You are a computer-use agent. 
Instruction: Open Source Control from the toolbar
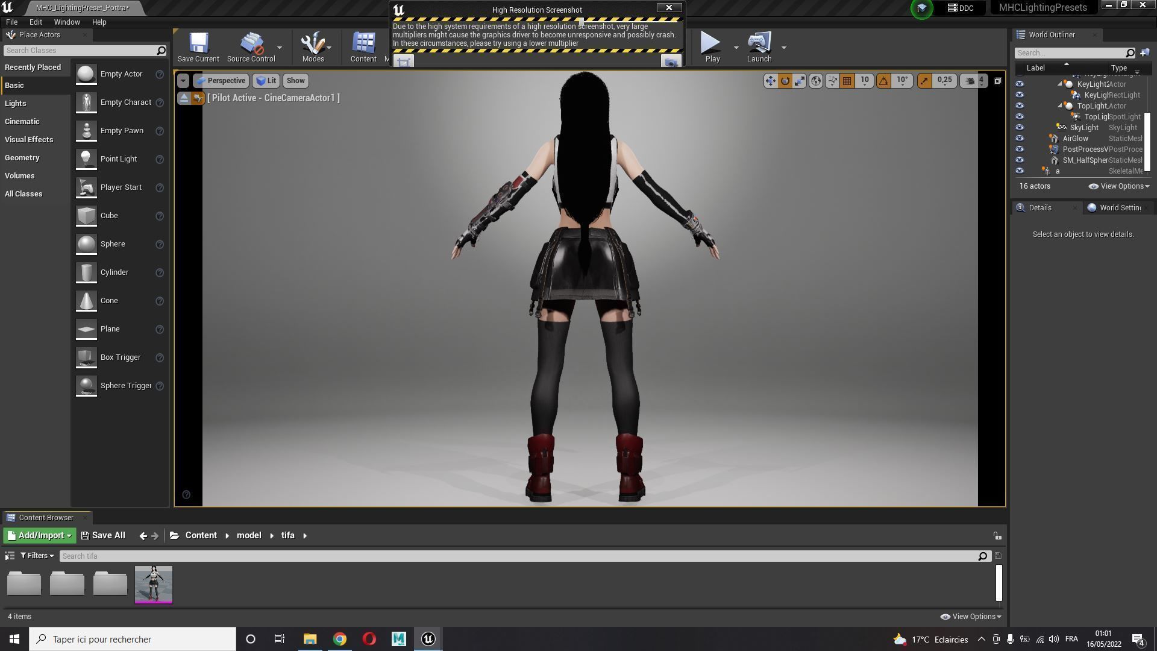coord(251,47)
